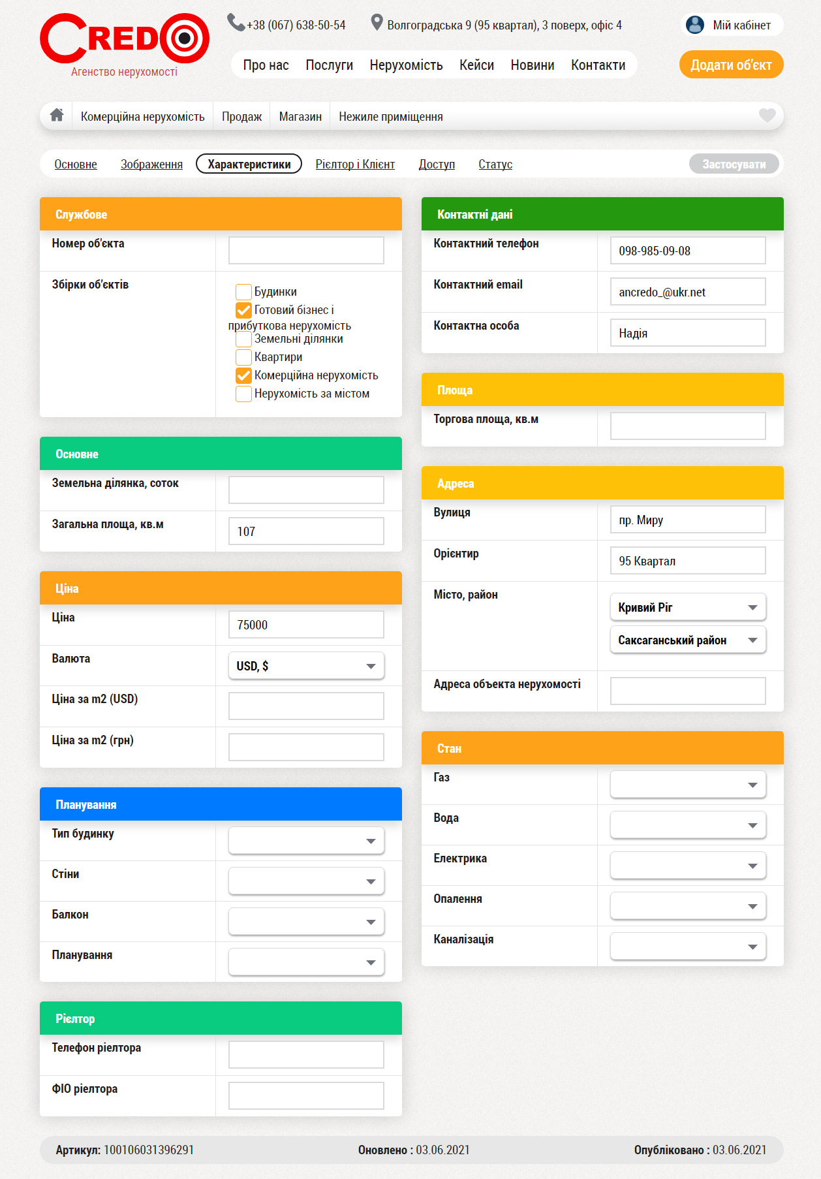
Task: Click the phone handset icon in header
Action: 235,23
